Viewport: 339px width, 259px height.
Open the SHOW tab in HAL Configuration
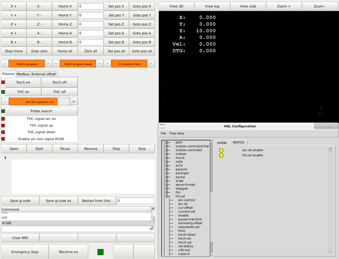pos(222,143)
